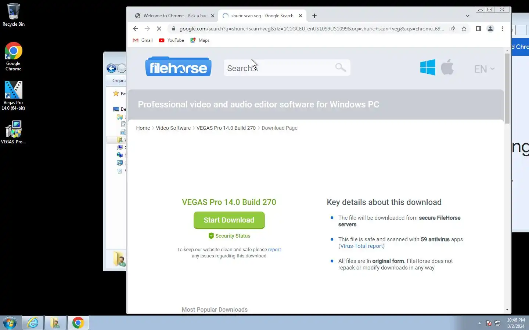Select Google Chrome desktop shortcut
Image resolution: width=529 pixels, height=330 pixels.
pyautogui.click(x=14, y=56)
